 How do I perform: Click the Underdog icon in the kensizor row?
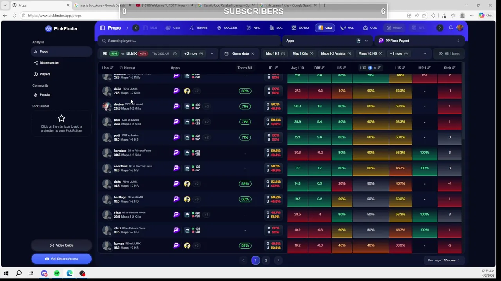pyautogui.click(x=187, y=153)
